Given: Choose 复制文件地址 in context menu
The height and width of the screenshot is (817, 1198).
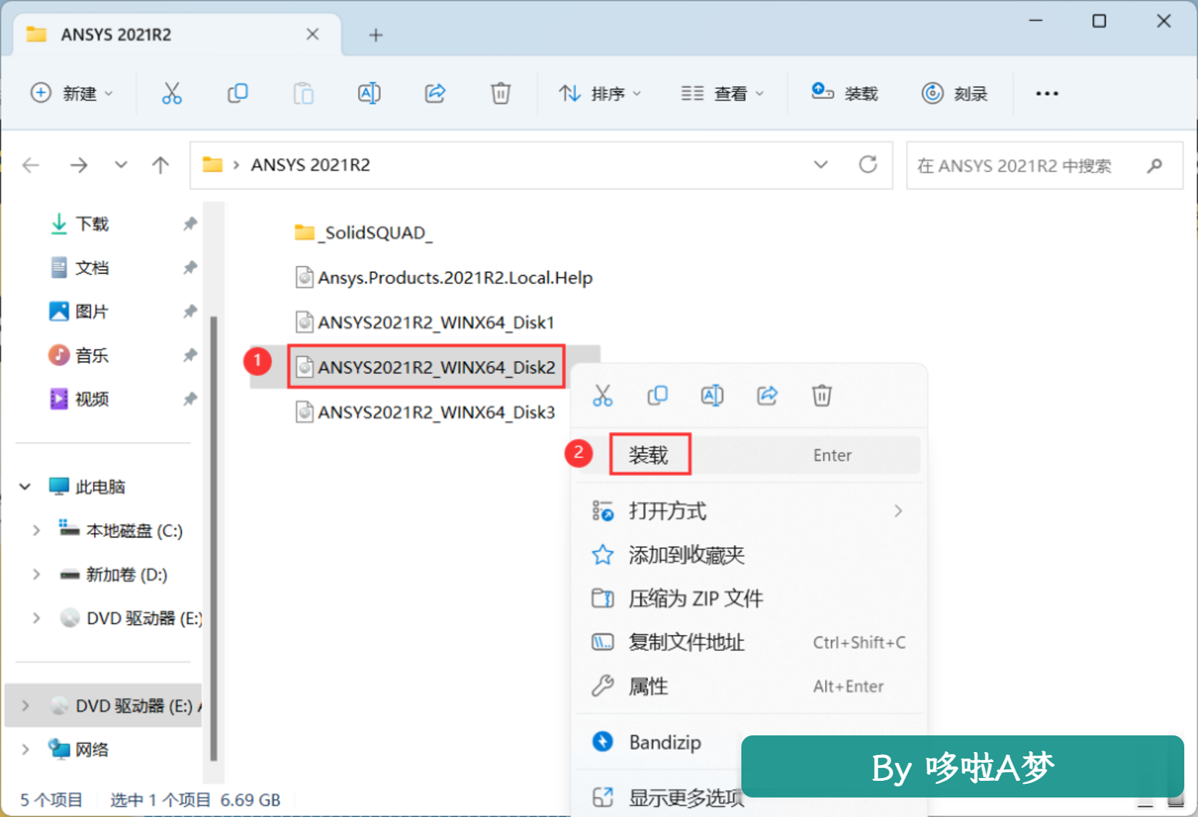Looking at the screenshot, I should tap(749, 642).
